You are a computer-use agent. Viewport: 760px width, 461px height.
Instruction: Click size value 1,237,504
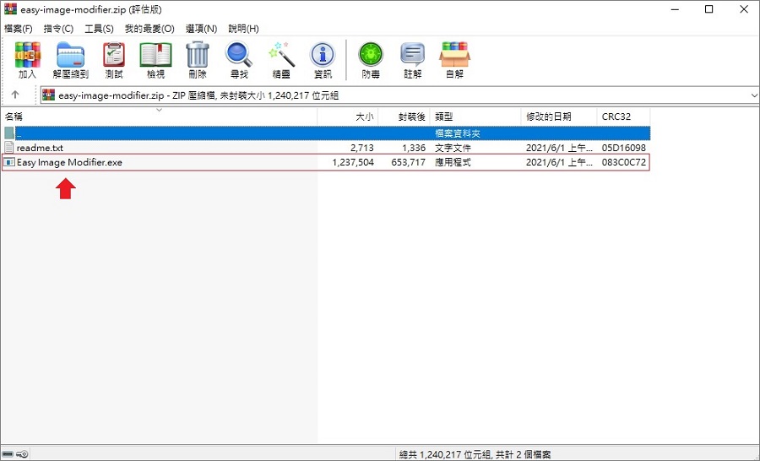click(x=353, y=162)
